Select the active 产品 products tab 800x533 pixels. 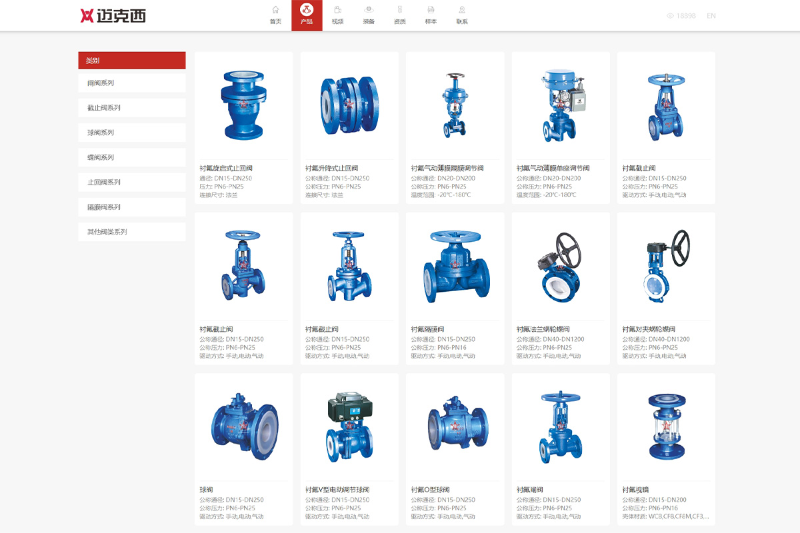[307, 15]
